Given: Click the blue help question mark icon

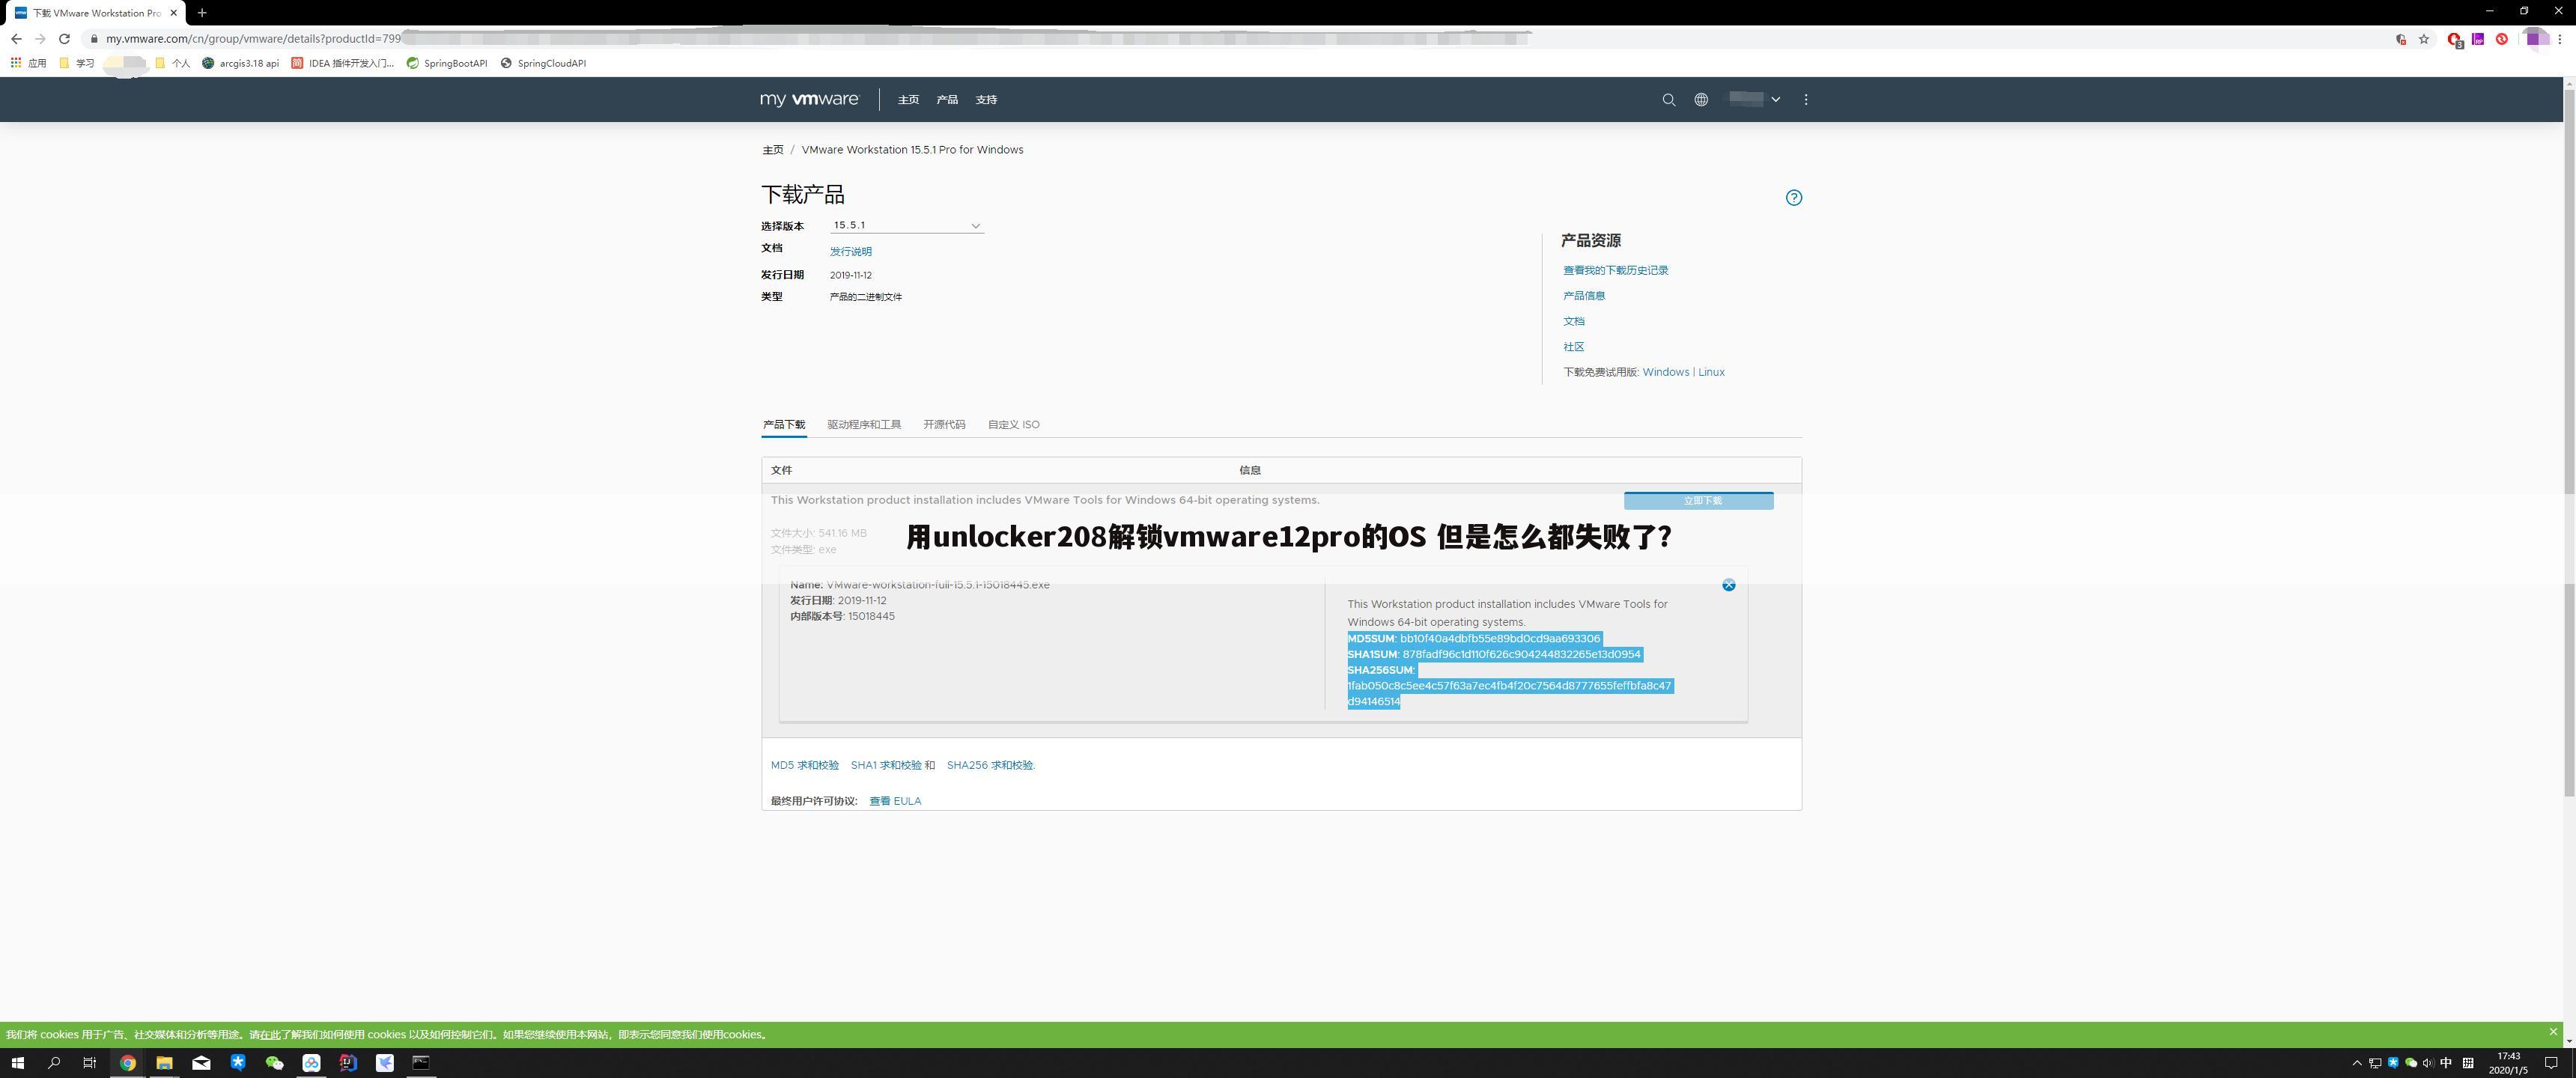Looking at the screenshot, I should coord(1794,197).
